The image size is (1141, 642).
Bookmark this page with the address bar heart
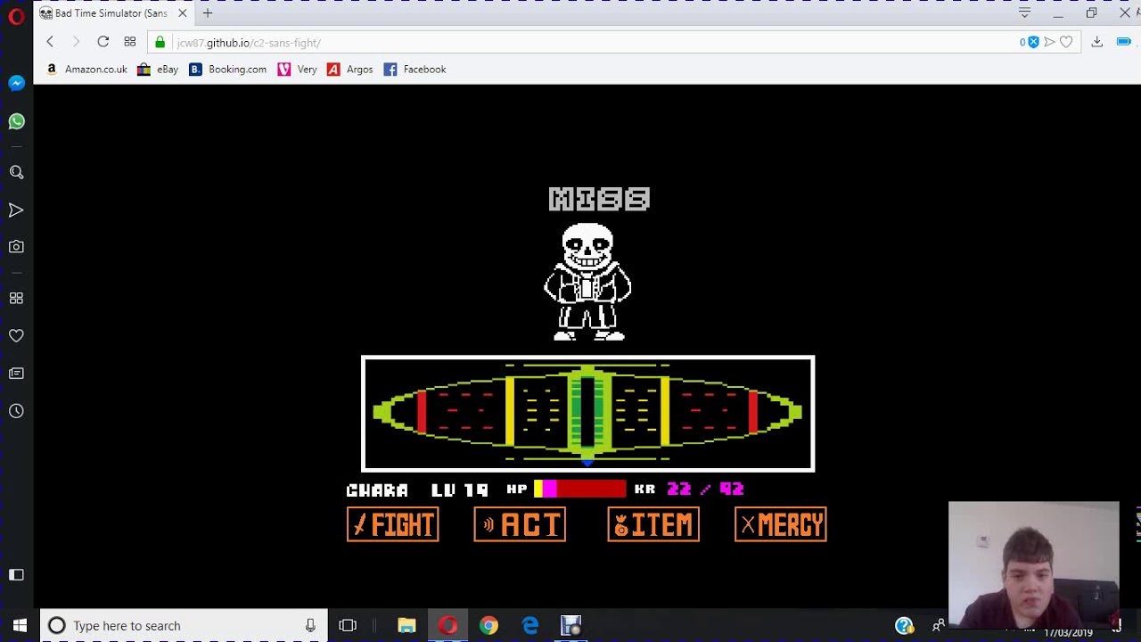point(1066,42)
